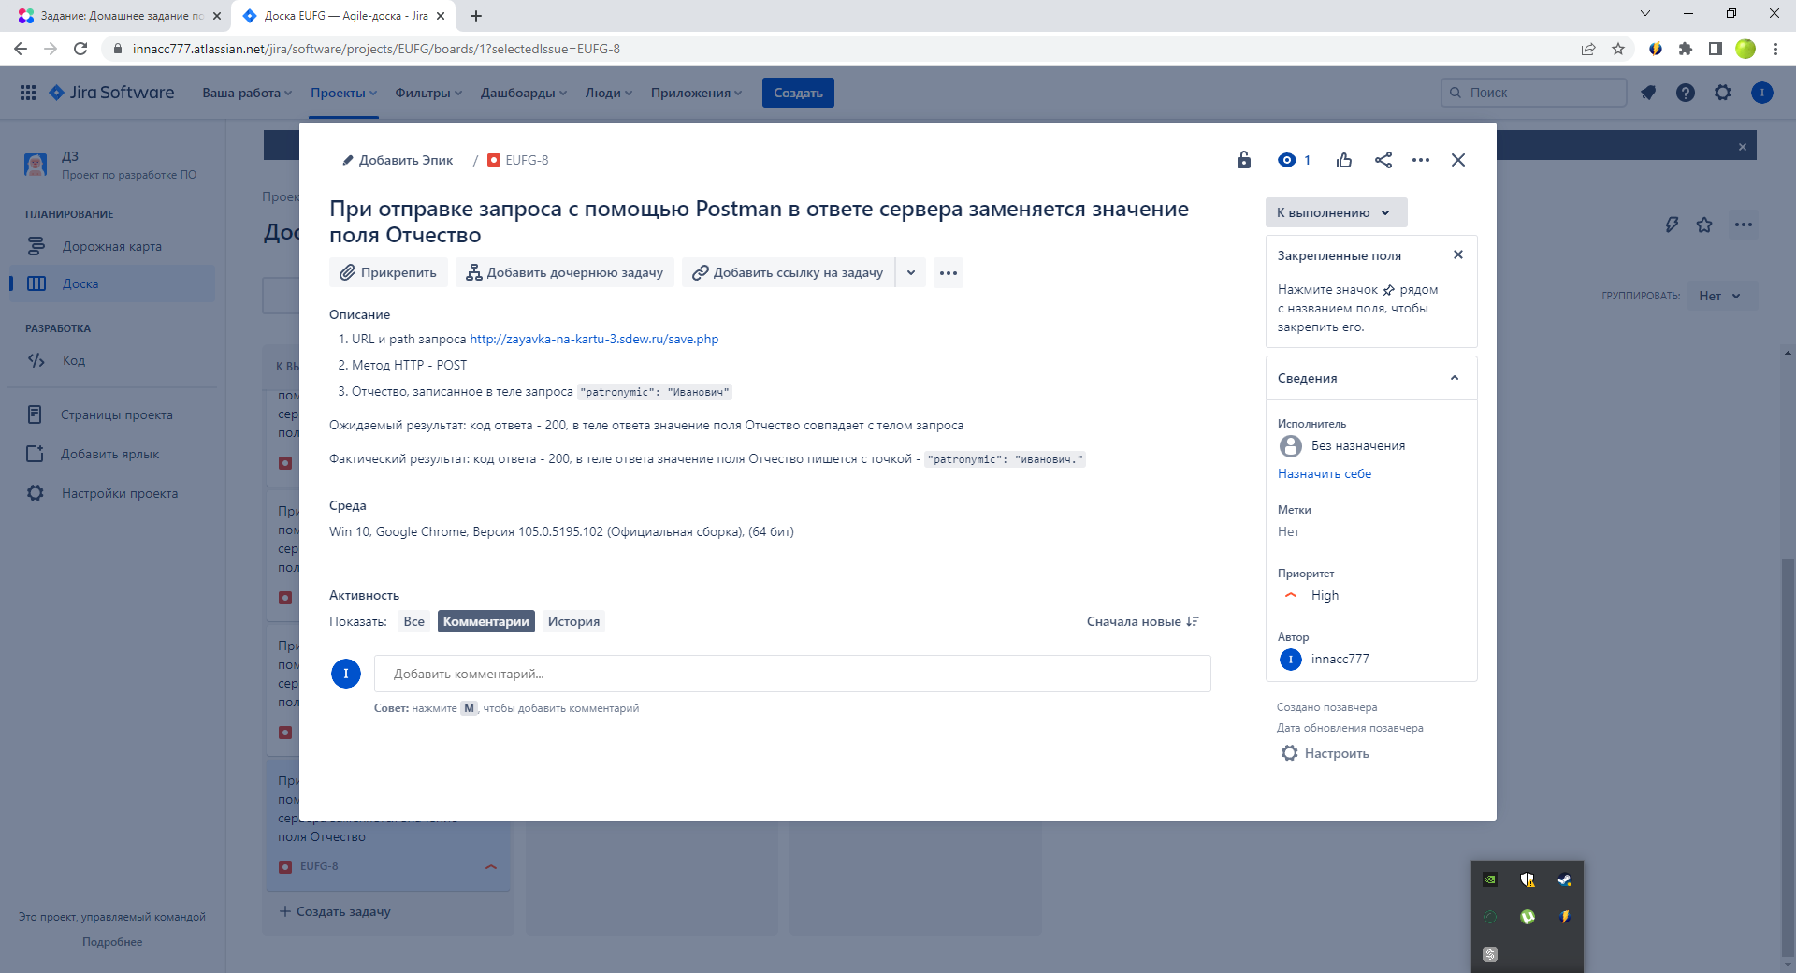Open Код in the sidebar
Viewport: 1796px width, 973px height.
[x=112, y=360]
